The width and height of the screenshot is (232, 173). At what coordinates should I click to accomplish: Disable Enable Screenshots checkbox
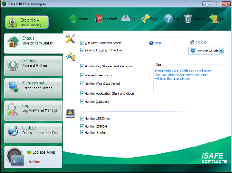coord(82,75)
